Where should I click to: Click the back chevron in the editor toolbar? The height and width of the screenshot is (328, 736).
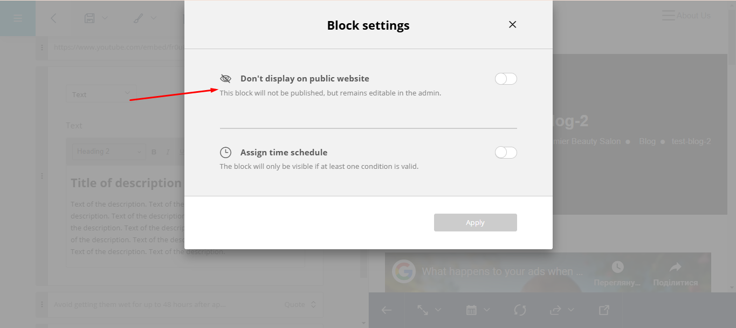click(53, 18)
